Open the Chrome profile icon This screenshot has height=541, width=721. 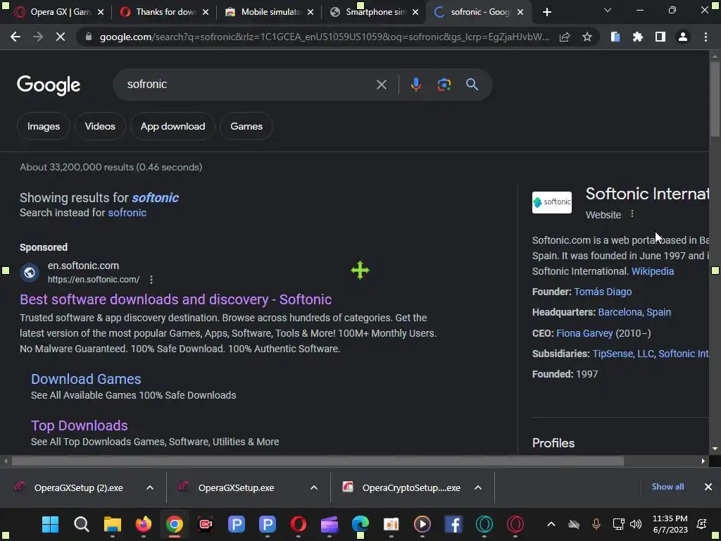pos(683,37)
